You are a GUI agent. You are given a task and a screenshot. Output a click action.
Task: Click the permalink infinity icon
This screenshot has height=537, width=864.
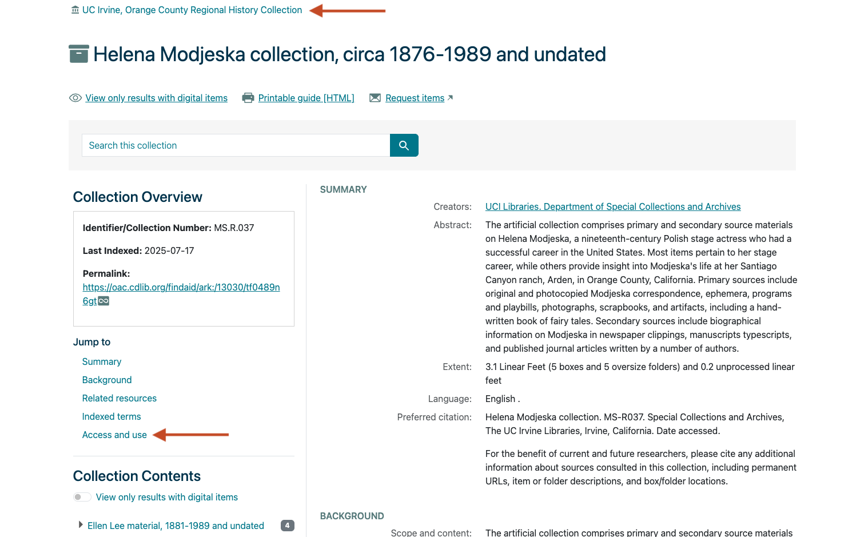pos(103,300)
